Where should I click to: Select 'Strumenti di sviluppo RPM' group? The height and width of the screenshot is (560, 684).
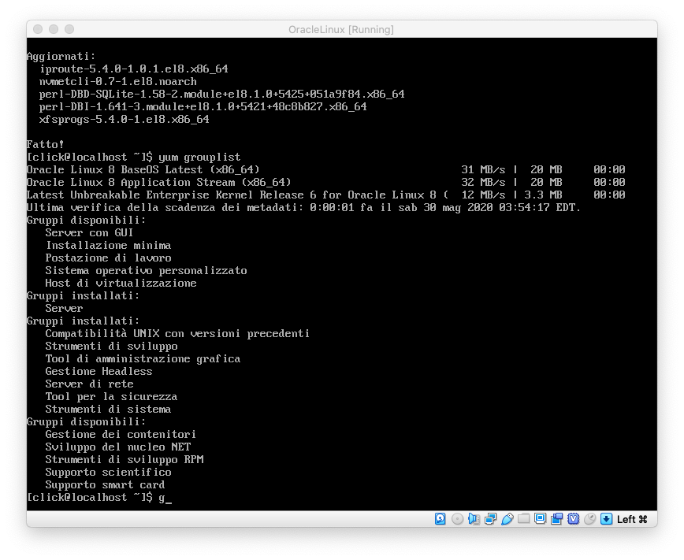coord(125,460)
